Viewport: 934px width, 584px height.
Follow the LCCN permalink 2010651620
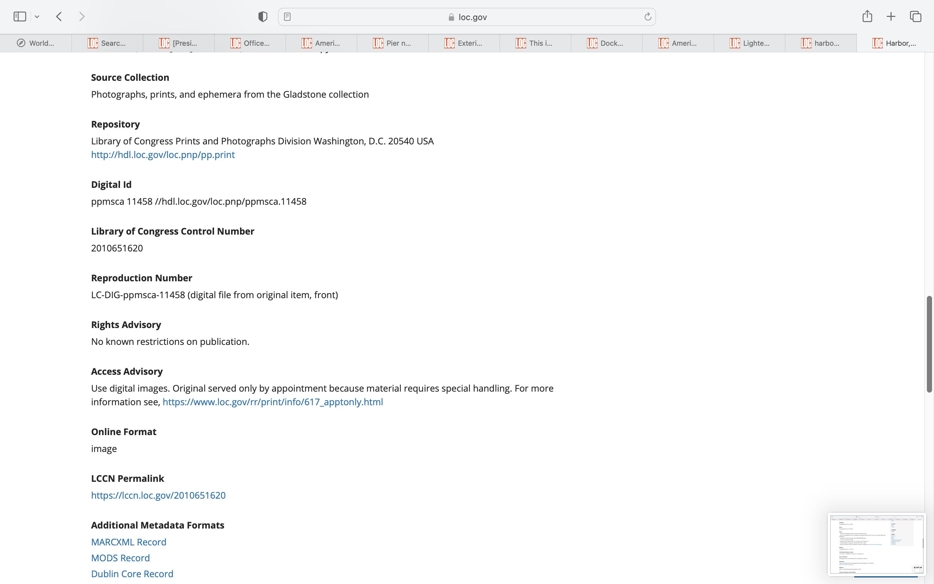tap(158, 495)
